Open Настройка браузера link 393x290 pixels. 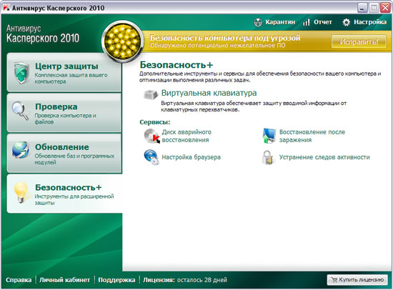click(x=191, y=157)
